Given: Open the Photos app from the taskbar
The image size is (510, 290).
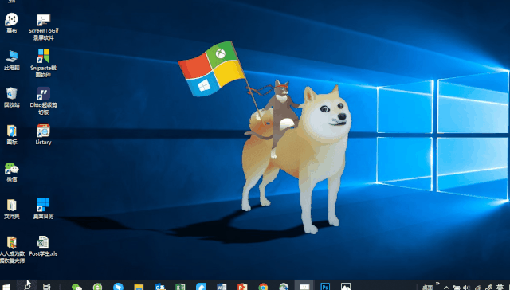Looking at the screenshot, I should [346, 287].
